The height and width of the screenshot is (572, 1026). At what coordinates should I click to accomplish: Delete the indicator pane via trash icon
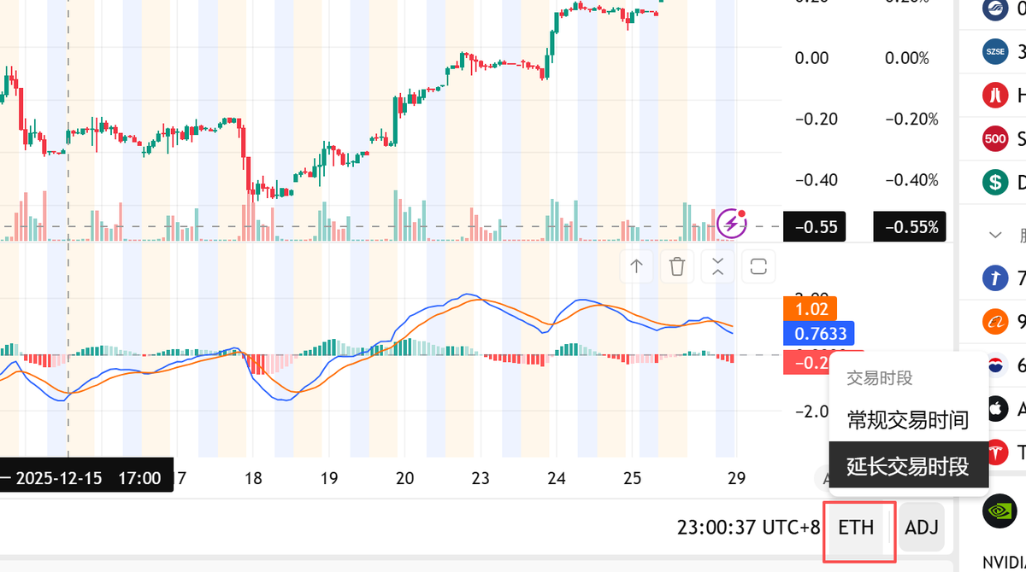[x=677, y=266]
